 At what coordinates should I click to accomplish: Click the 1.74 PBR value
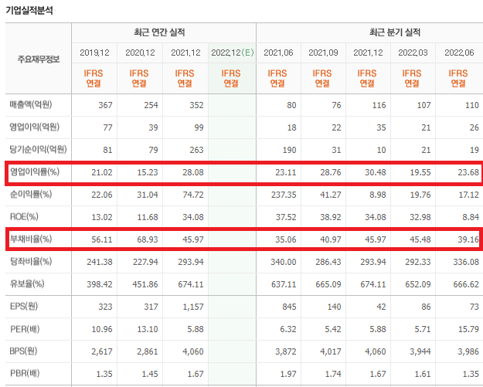coord(333,374)
